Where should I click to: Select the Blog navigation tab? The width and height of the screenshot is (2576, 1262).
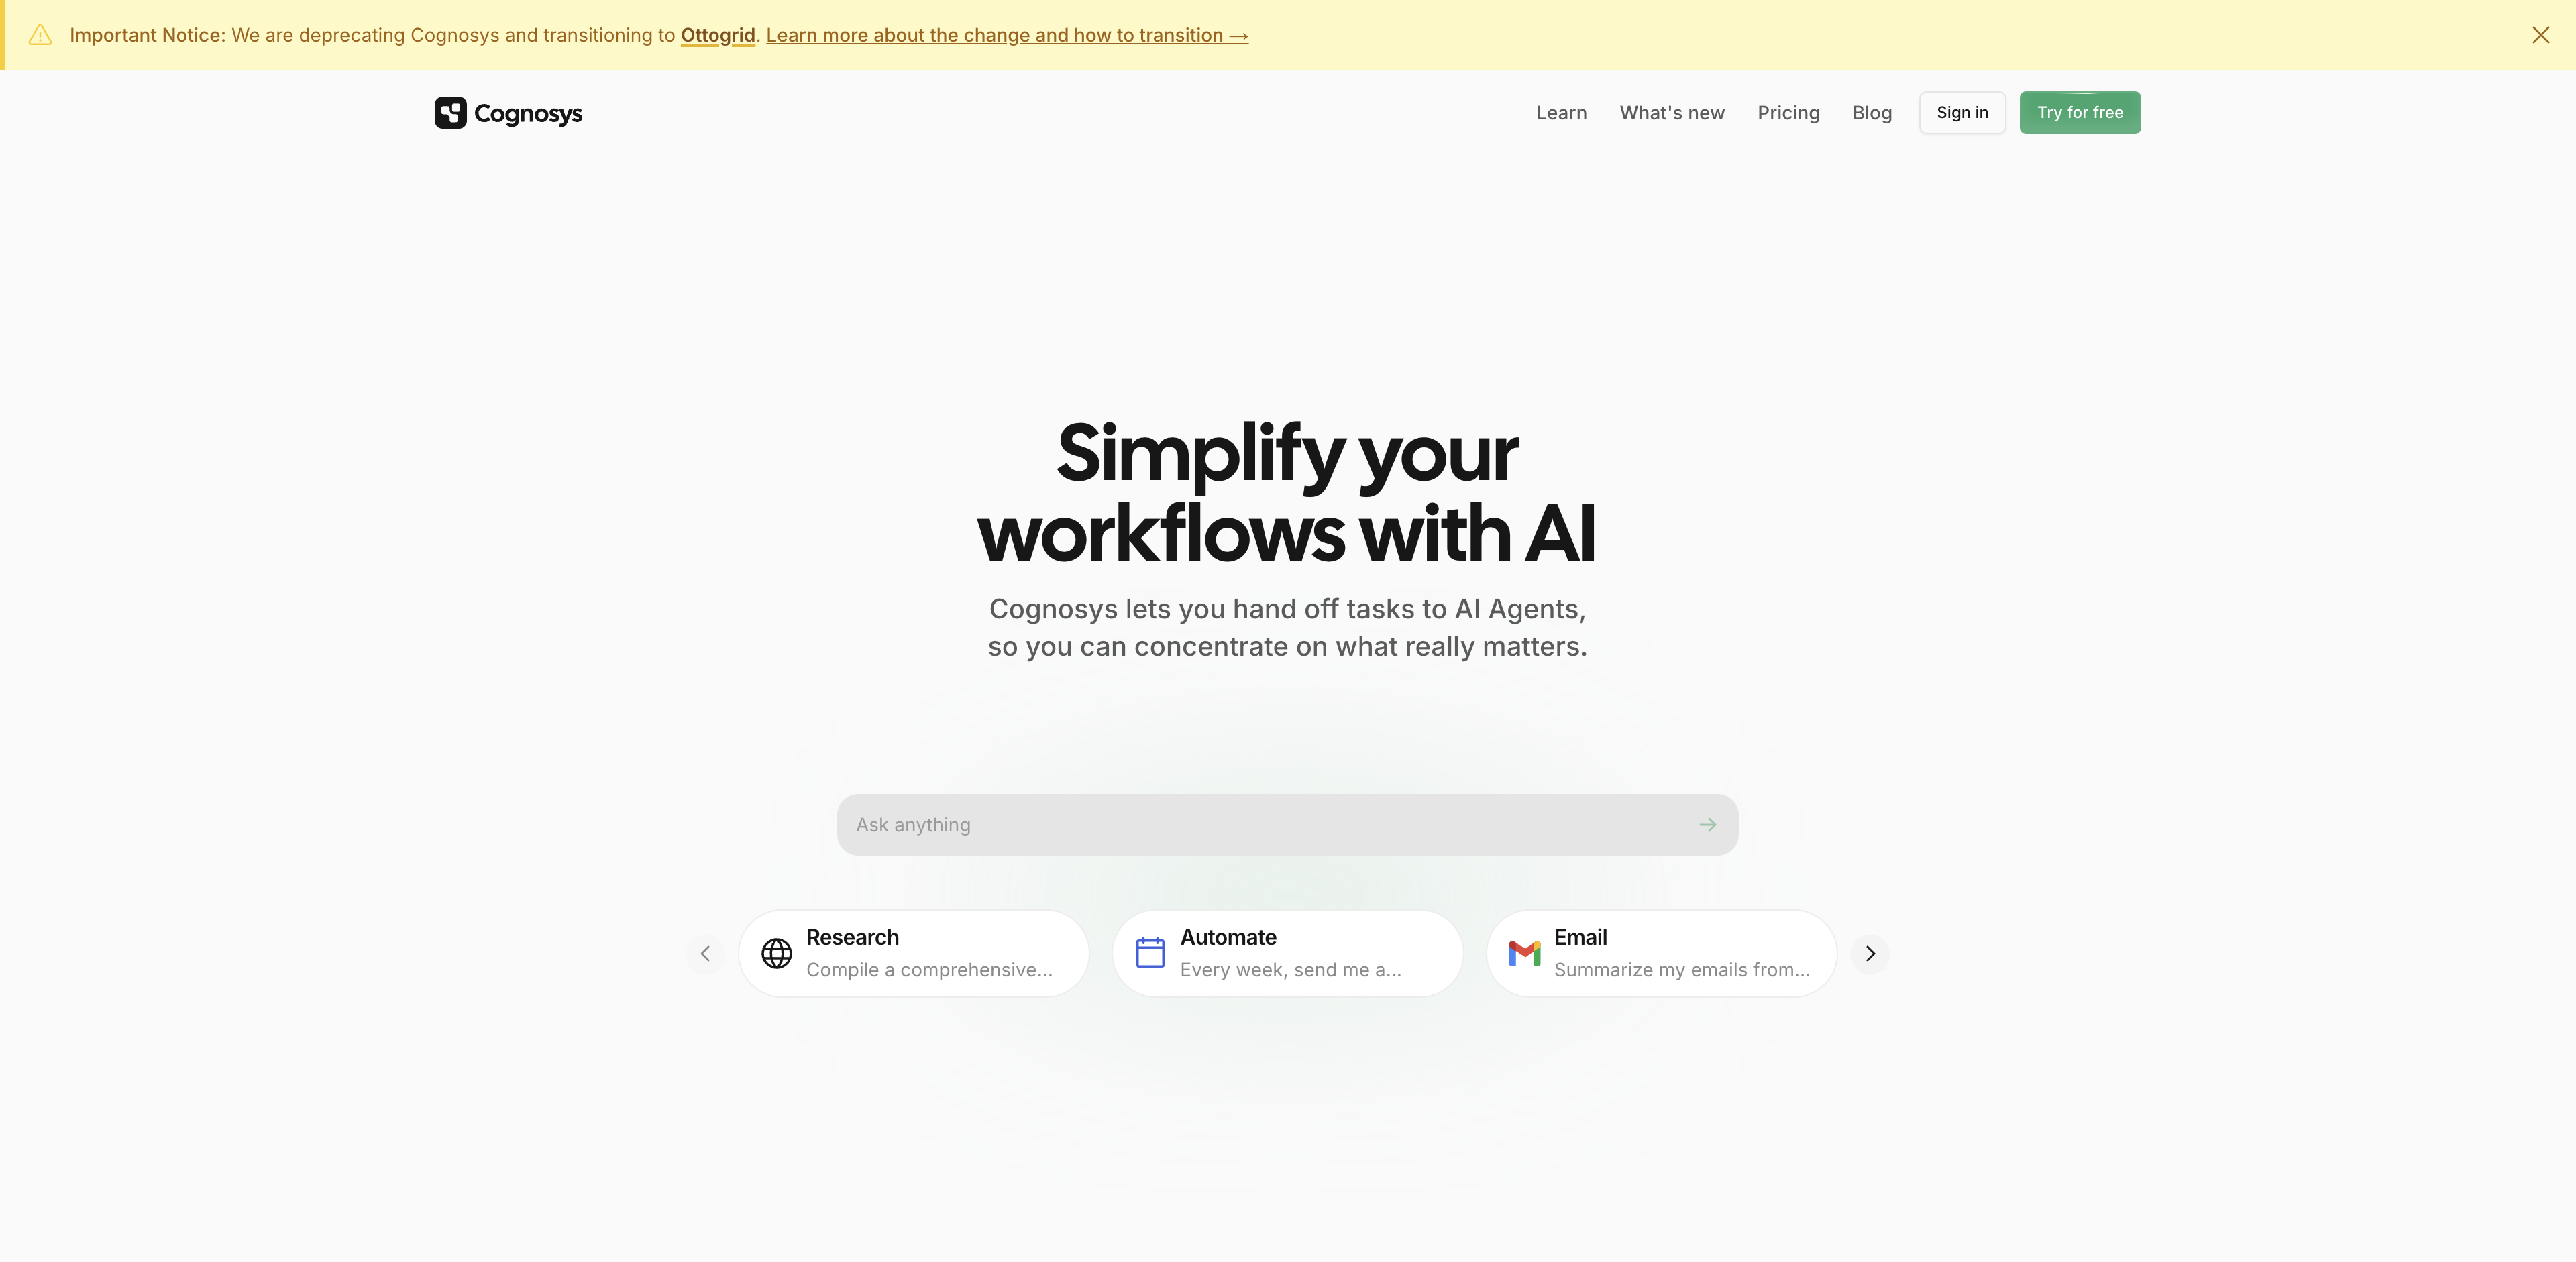1871,112
